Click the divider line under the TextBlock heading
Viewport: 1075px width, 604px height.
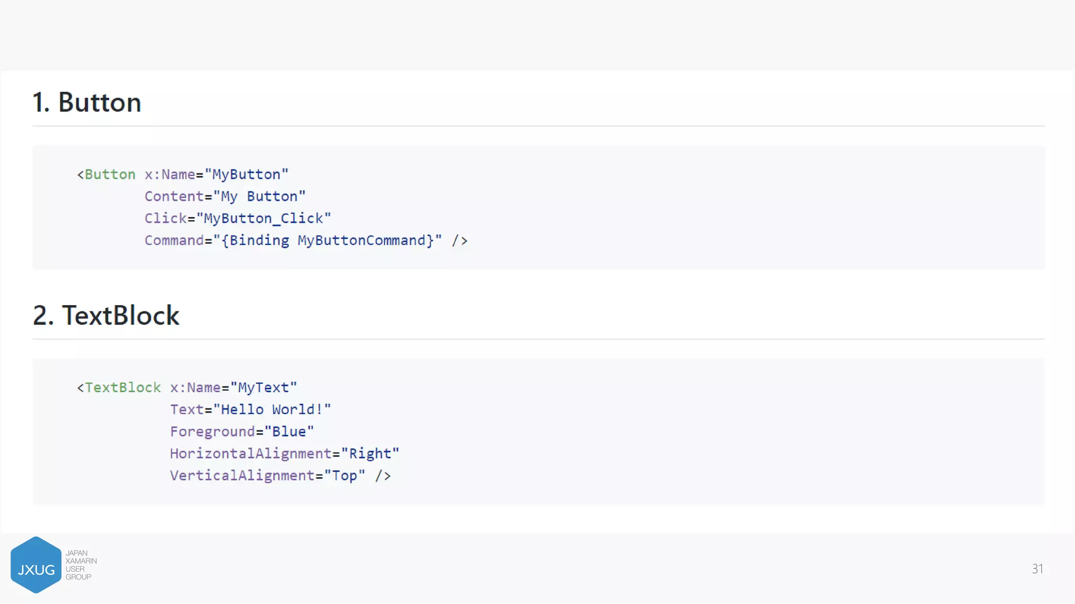tap(539, 339)
